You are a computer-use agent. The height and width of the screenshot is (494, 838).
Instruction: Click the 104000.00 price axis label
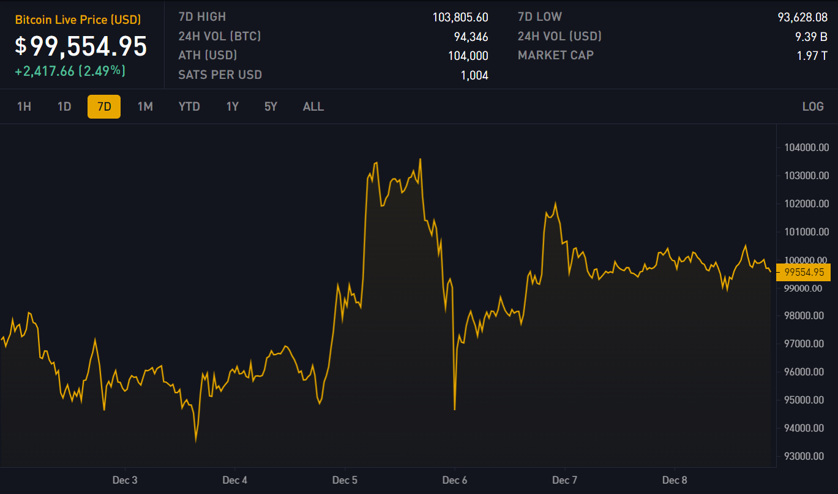coord(806,147)
